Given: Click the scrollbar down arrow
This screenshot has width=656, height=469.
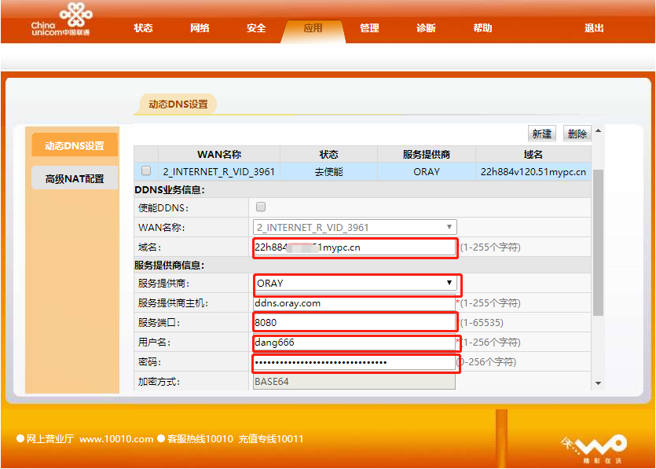Looking at the screenshot, I should (x=599, y=383).
